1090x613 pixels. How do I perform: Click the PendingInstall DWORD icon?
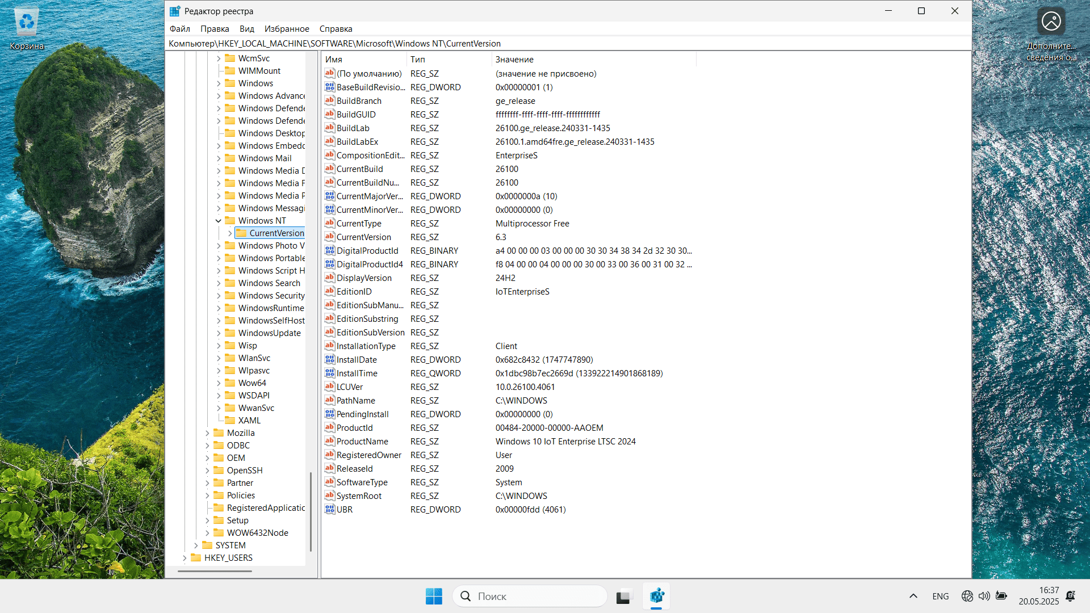(330, 414)
